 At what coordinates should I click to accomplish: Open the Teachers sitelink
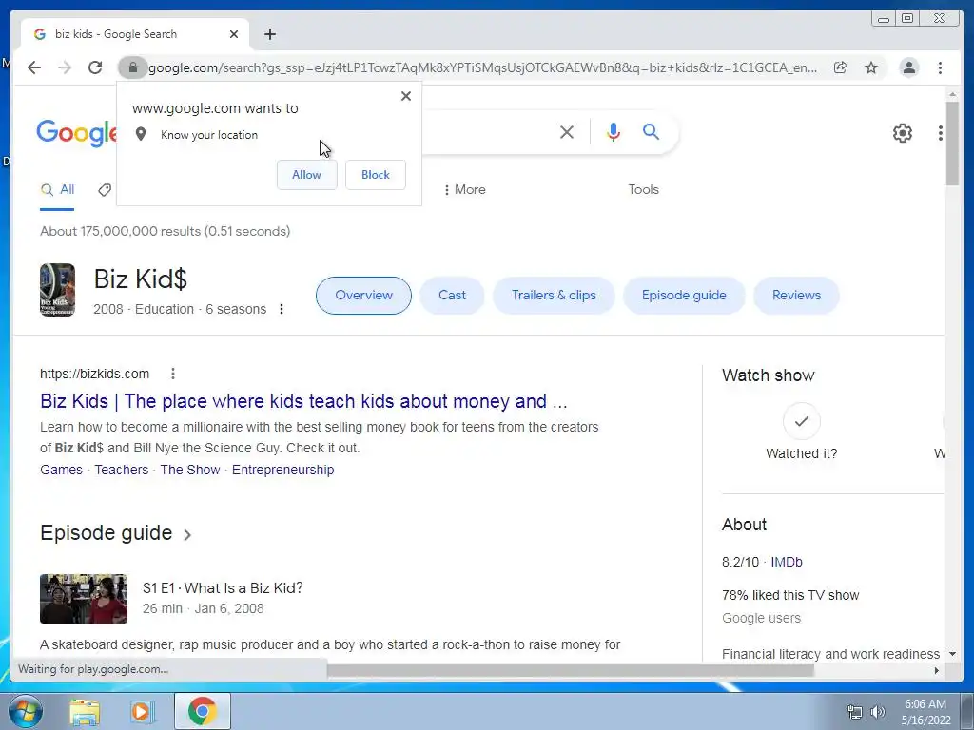pos(121,470)
